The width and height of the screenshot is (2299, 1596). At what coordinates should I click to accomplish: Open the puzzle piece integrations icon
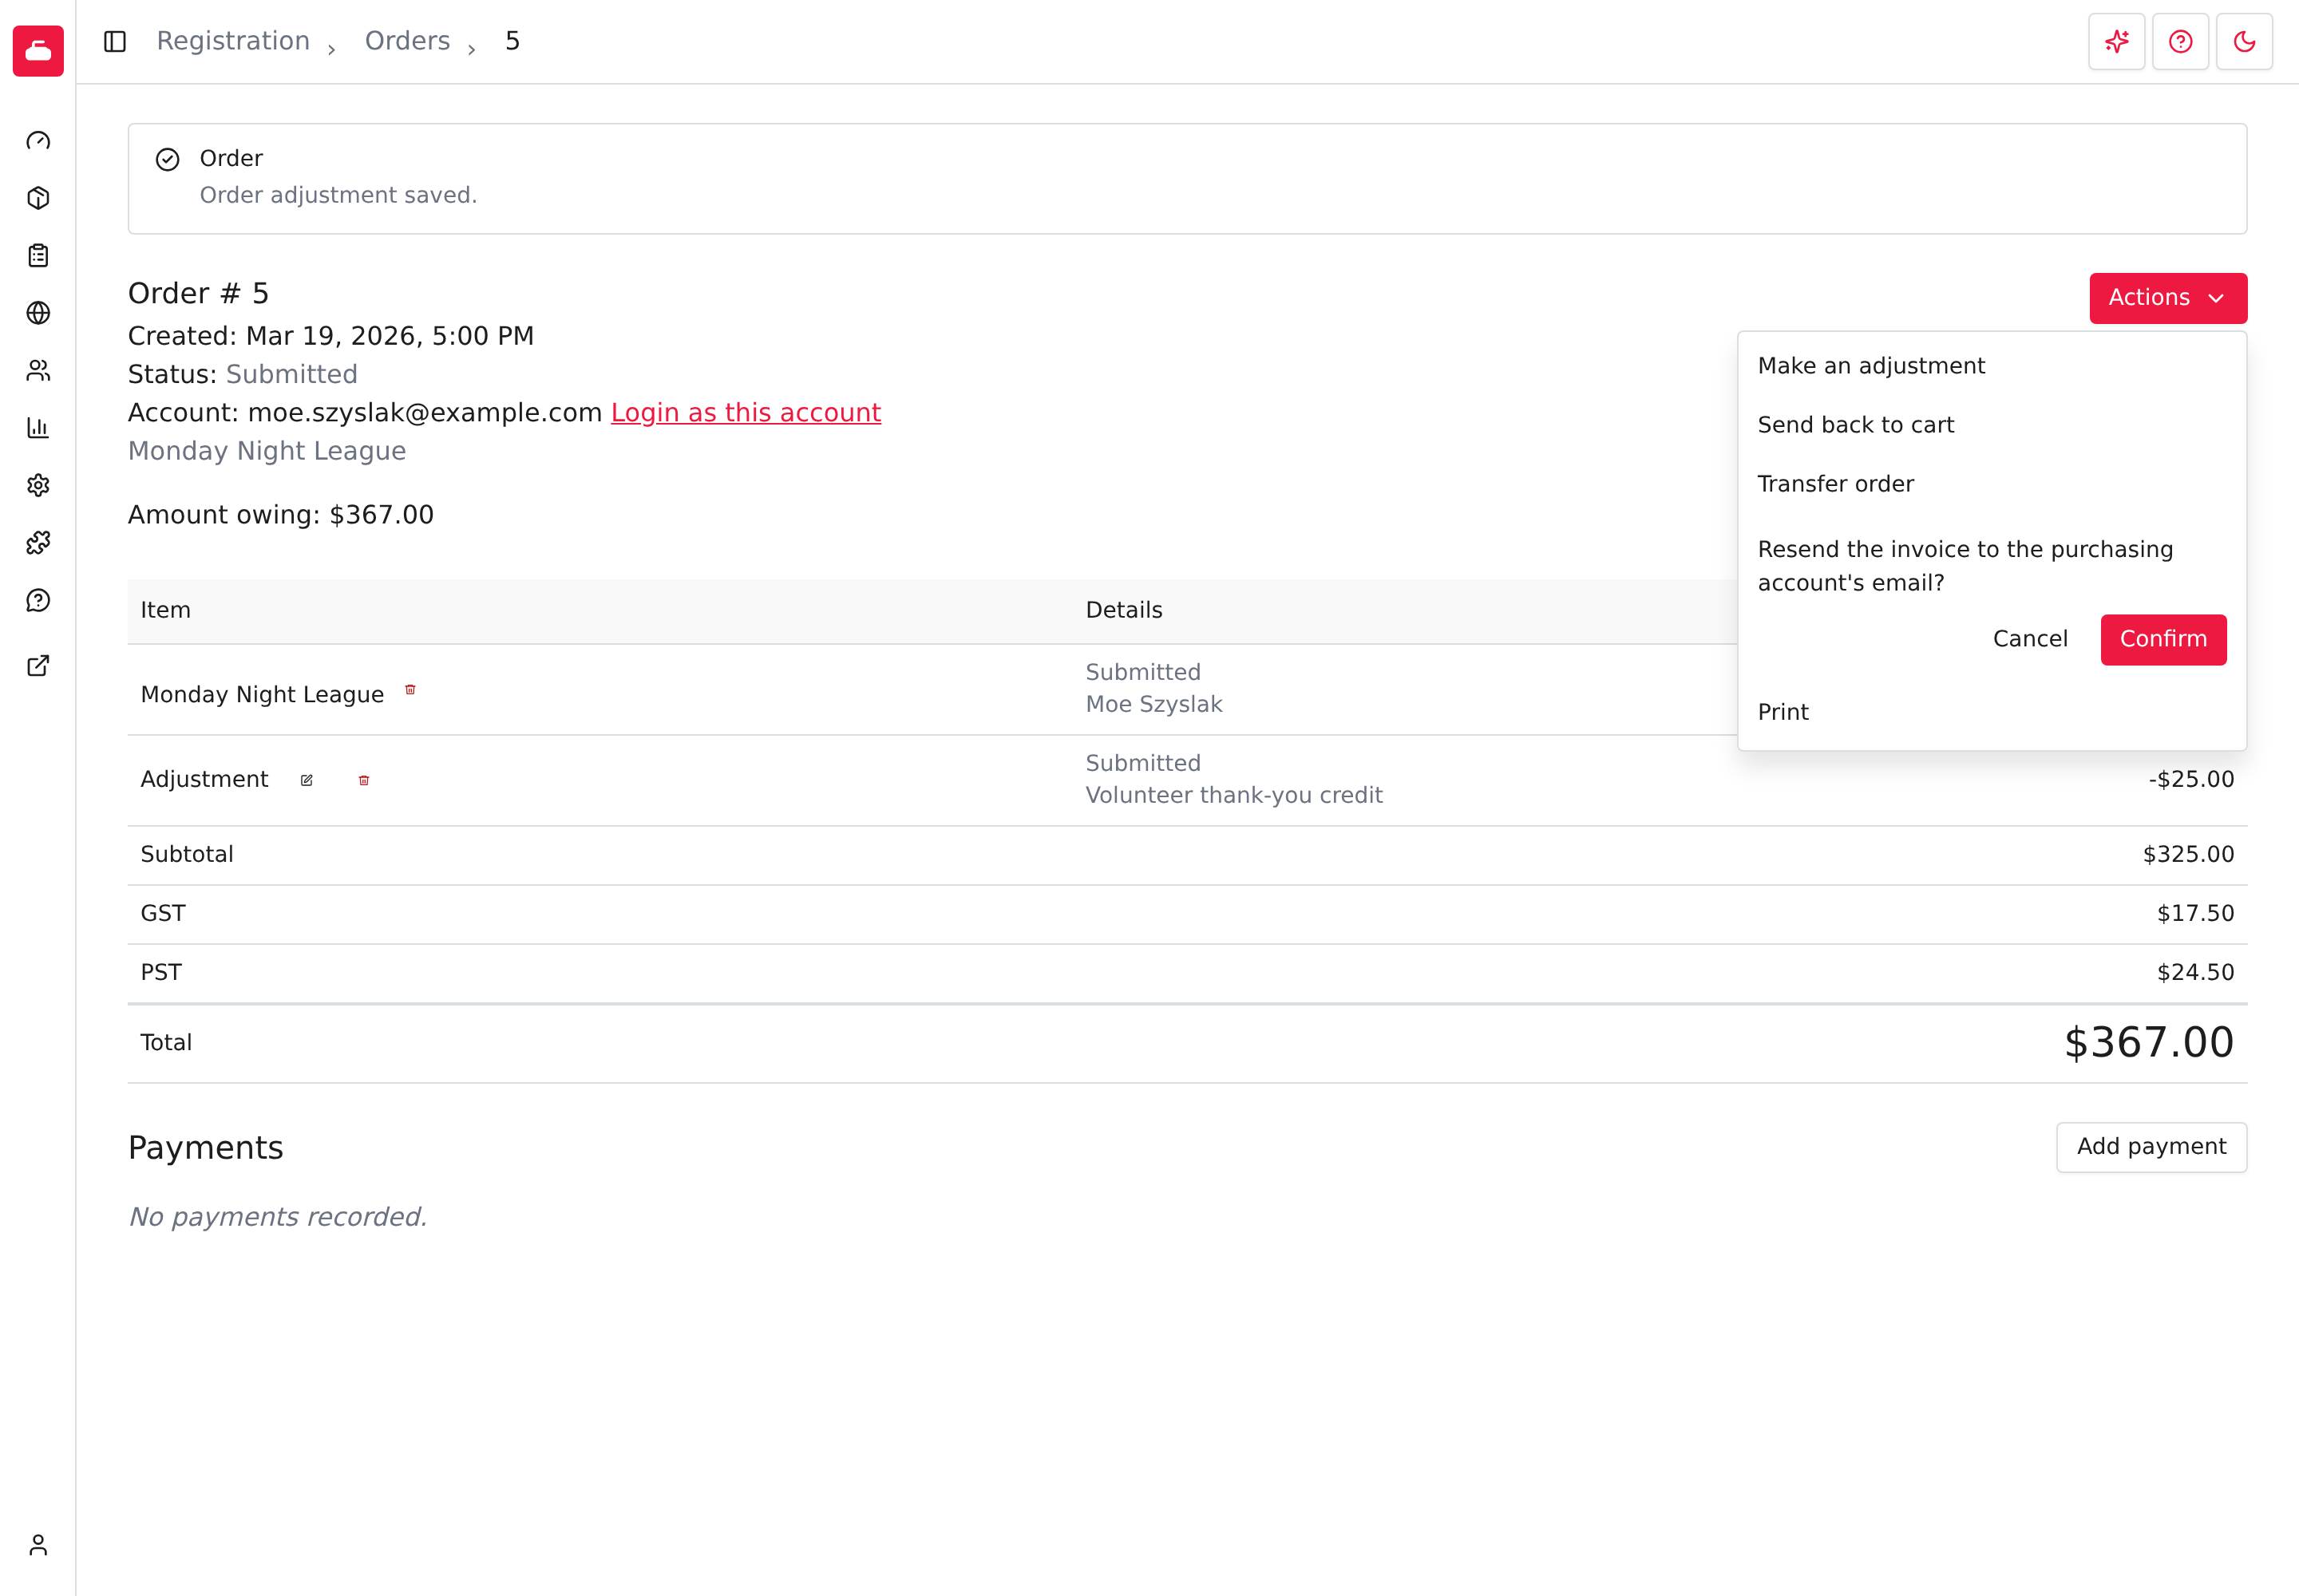pos(38,543)
